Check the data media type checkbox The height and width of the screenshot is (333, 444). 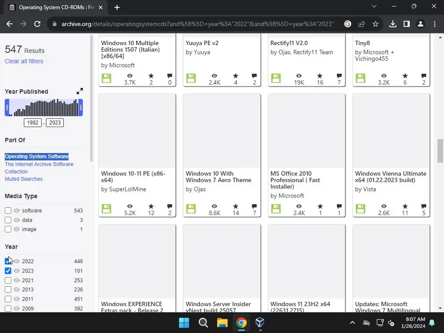[8, 220]
